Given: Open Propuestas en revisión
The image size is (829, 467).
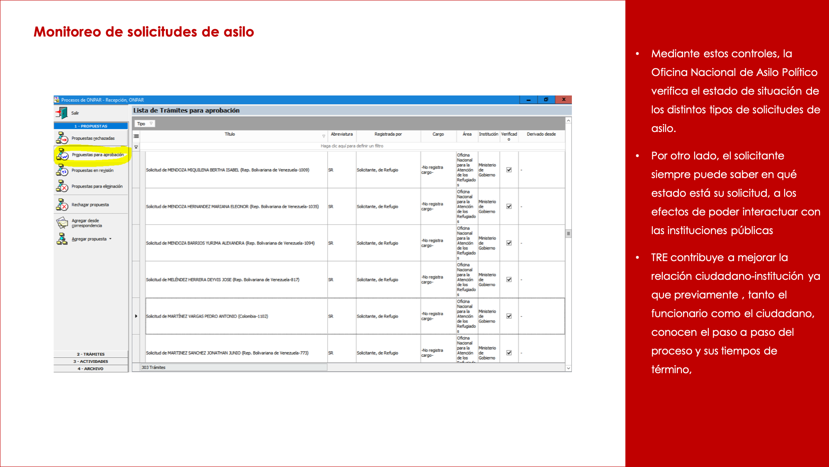Looking at the screenshot, I should [91, 171].
